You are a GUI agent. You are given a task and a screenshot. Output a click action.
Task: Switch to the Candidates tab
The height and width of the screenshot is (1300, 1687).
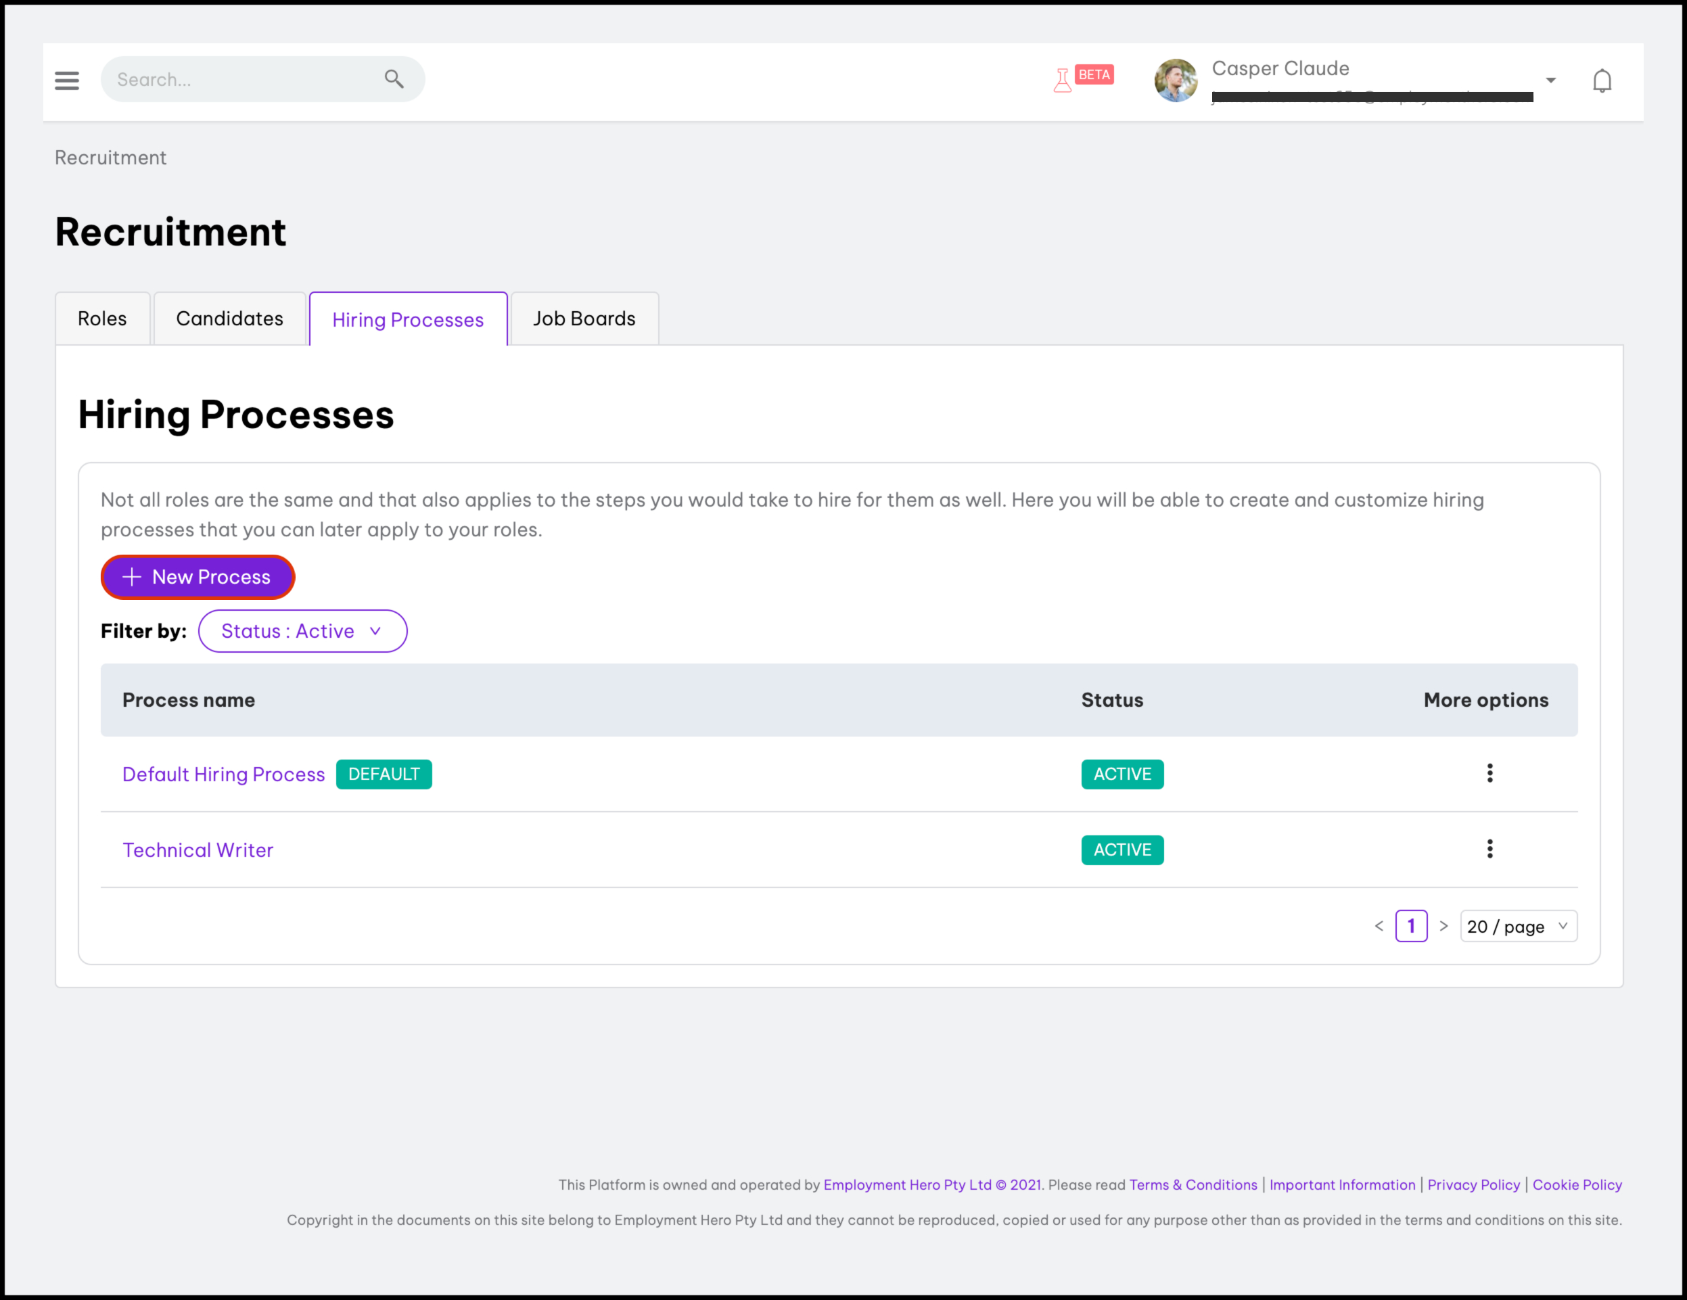pos(229,319)
